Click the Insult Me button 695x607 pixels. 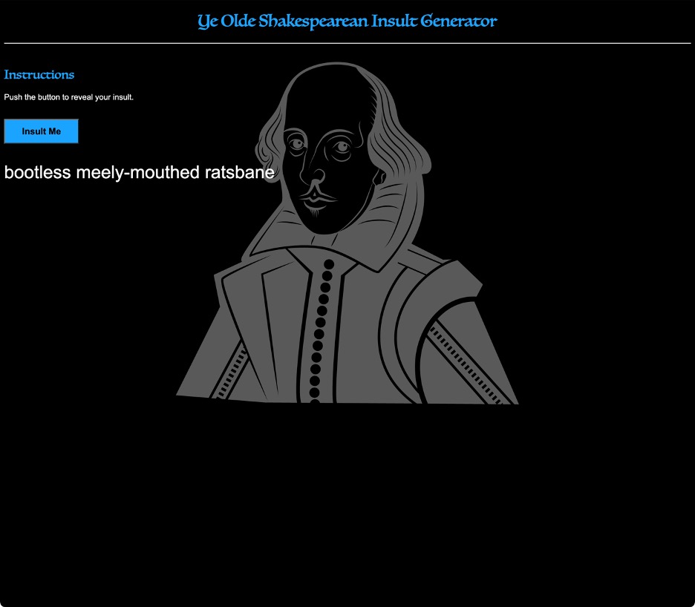(41, 131)
